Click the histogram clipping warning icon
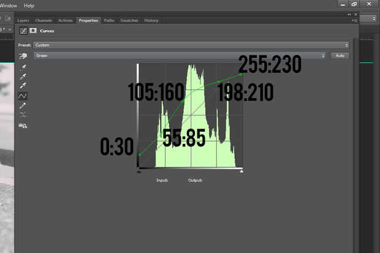 (23, 126)
